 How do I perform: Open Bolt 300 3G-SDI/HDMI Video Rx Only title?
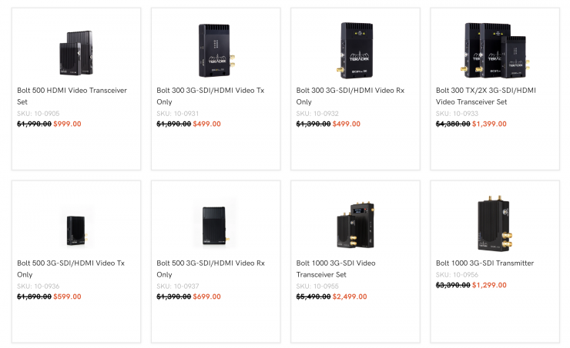(350, 95)
